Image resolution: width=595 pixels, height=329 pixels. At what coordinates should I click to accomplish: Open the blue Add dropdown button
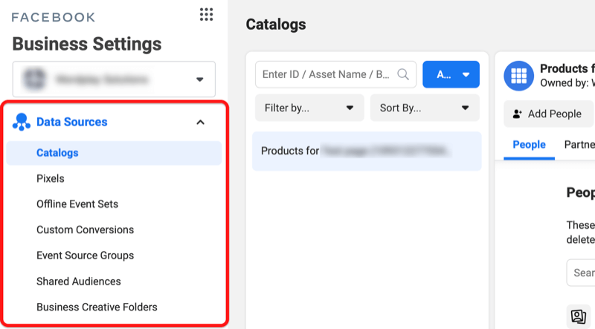click(x=451, y=74)
